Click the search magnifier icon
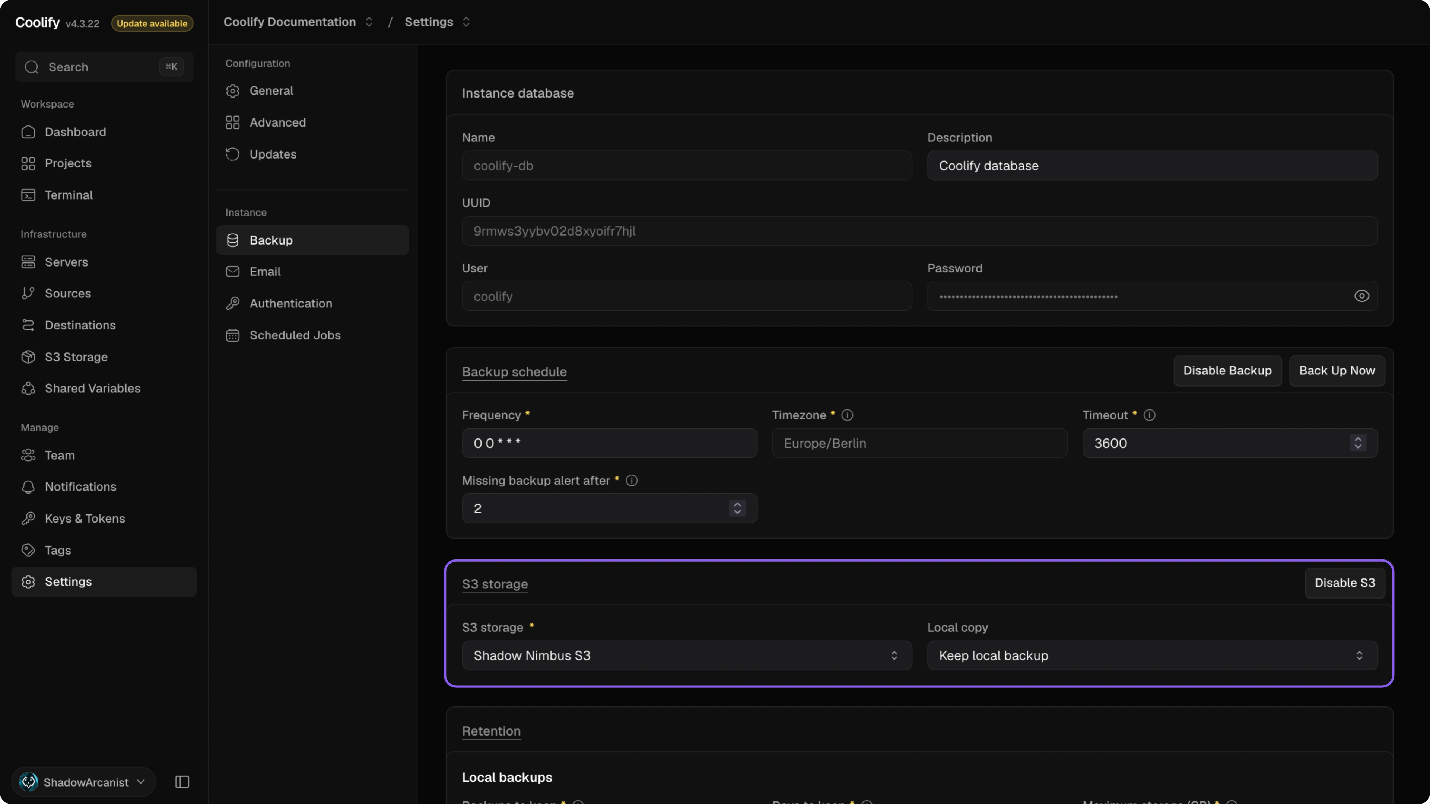The image size is (1430, 804). pyautogui.click(x=32, y=67)
